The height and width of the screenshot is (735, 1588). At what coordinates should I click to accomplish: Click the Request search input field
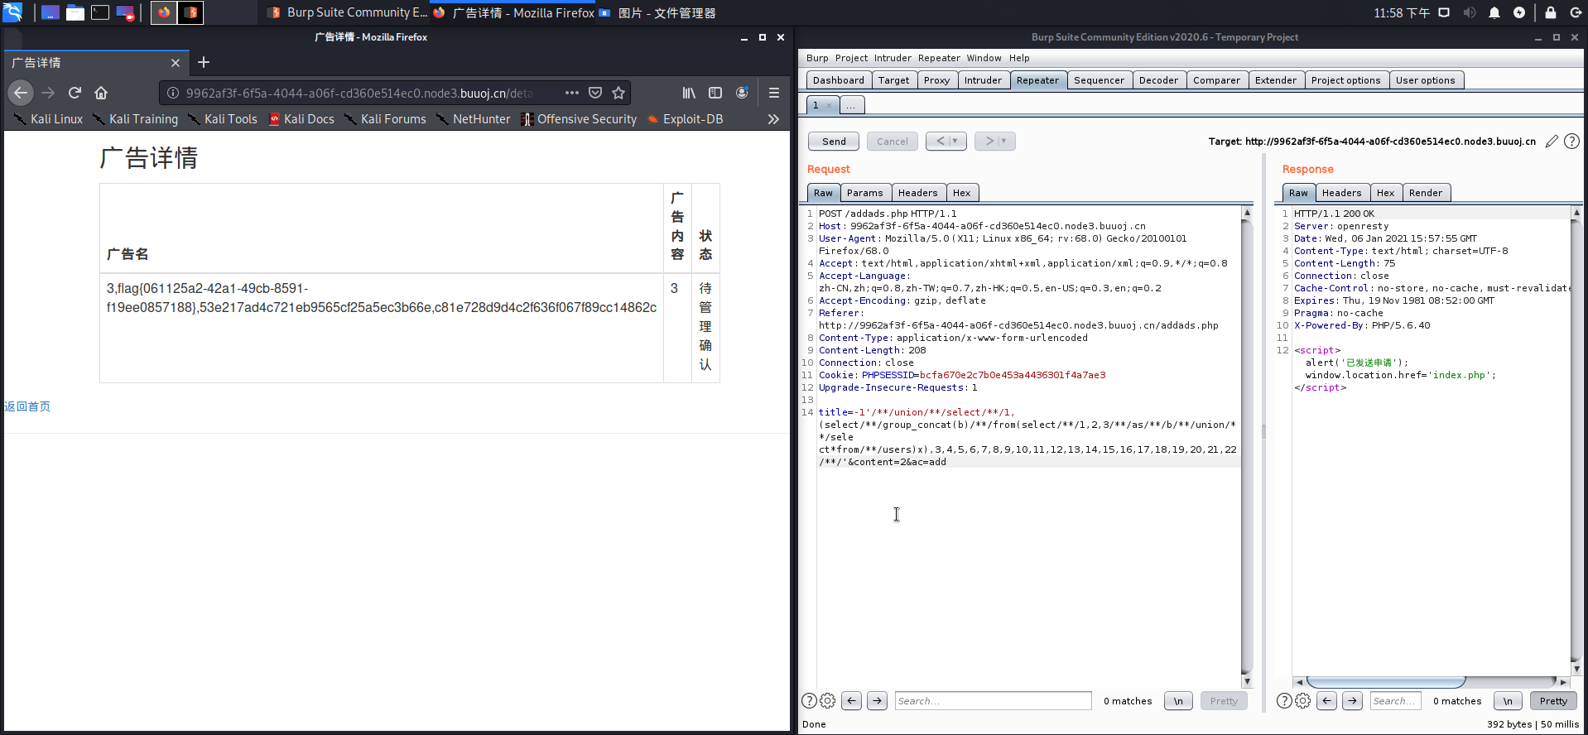(x=994, y=701)
